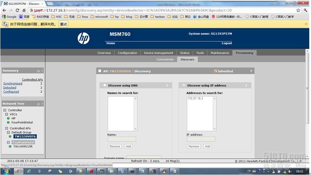This screenshot has width=311, height=175.
Task: Collapse the FourPointHotel group node
Action: (x=8, y=142)
